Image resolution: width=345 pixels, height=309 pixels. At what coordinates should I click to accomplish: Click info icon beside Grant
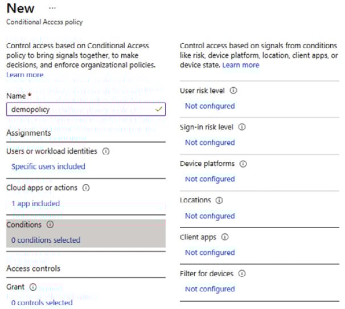coord(33,287)
